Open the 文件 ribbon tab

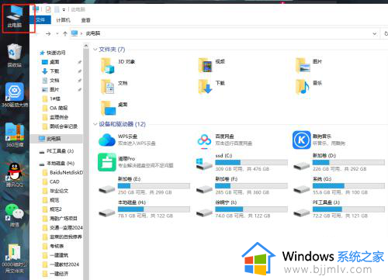[x=40, y=20]
